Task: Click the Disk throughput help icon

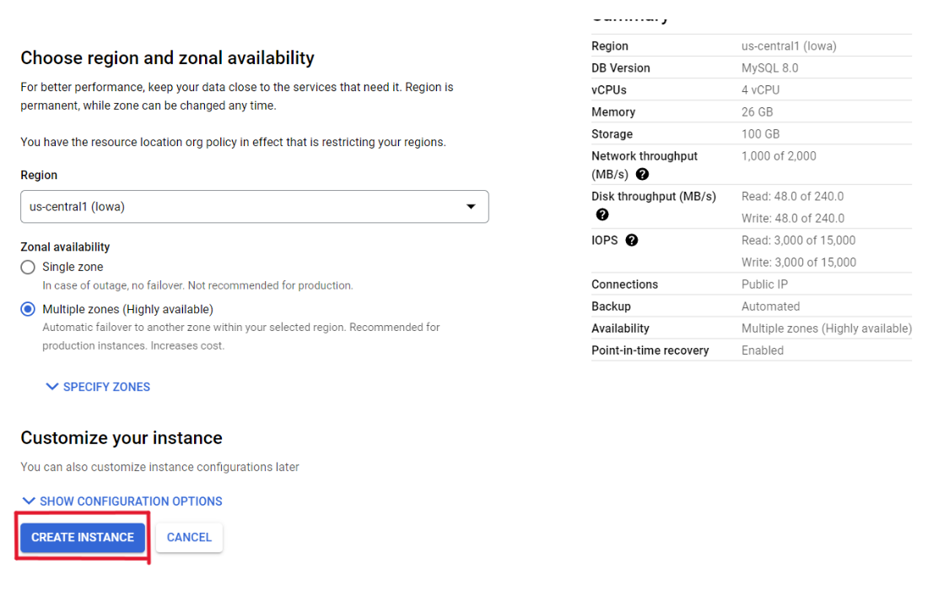Action: (x=602, y=215)
